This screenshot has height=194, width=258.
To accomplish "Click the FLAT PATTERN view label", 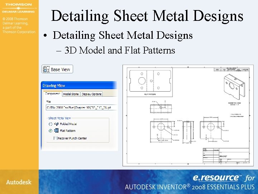I will click(150, 94).
